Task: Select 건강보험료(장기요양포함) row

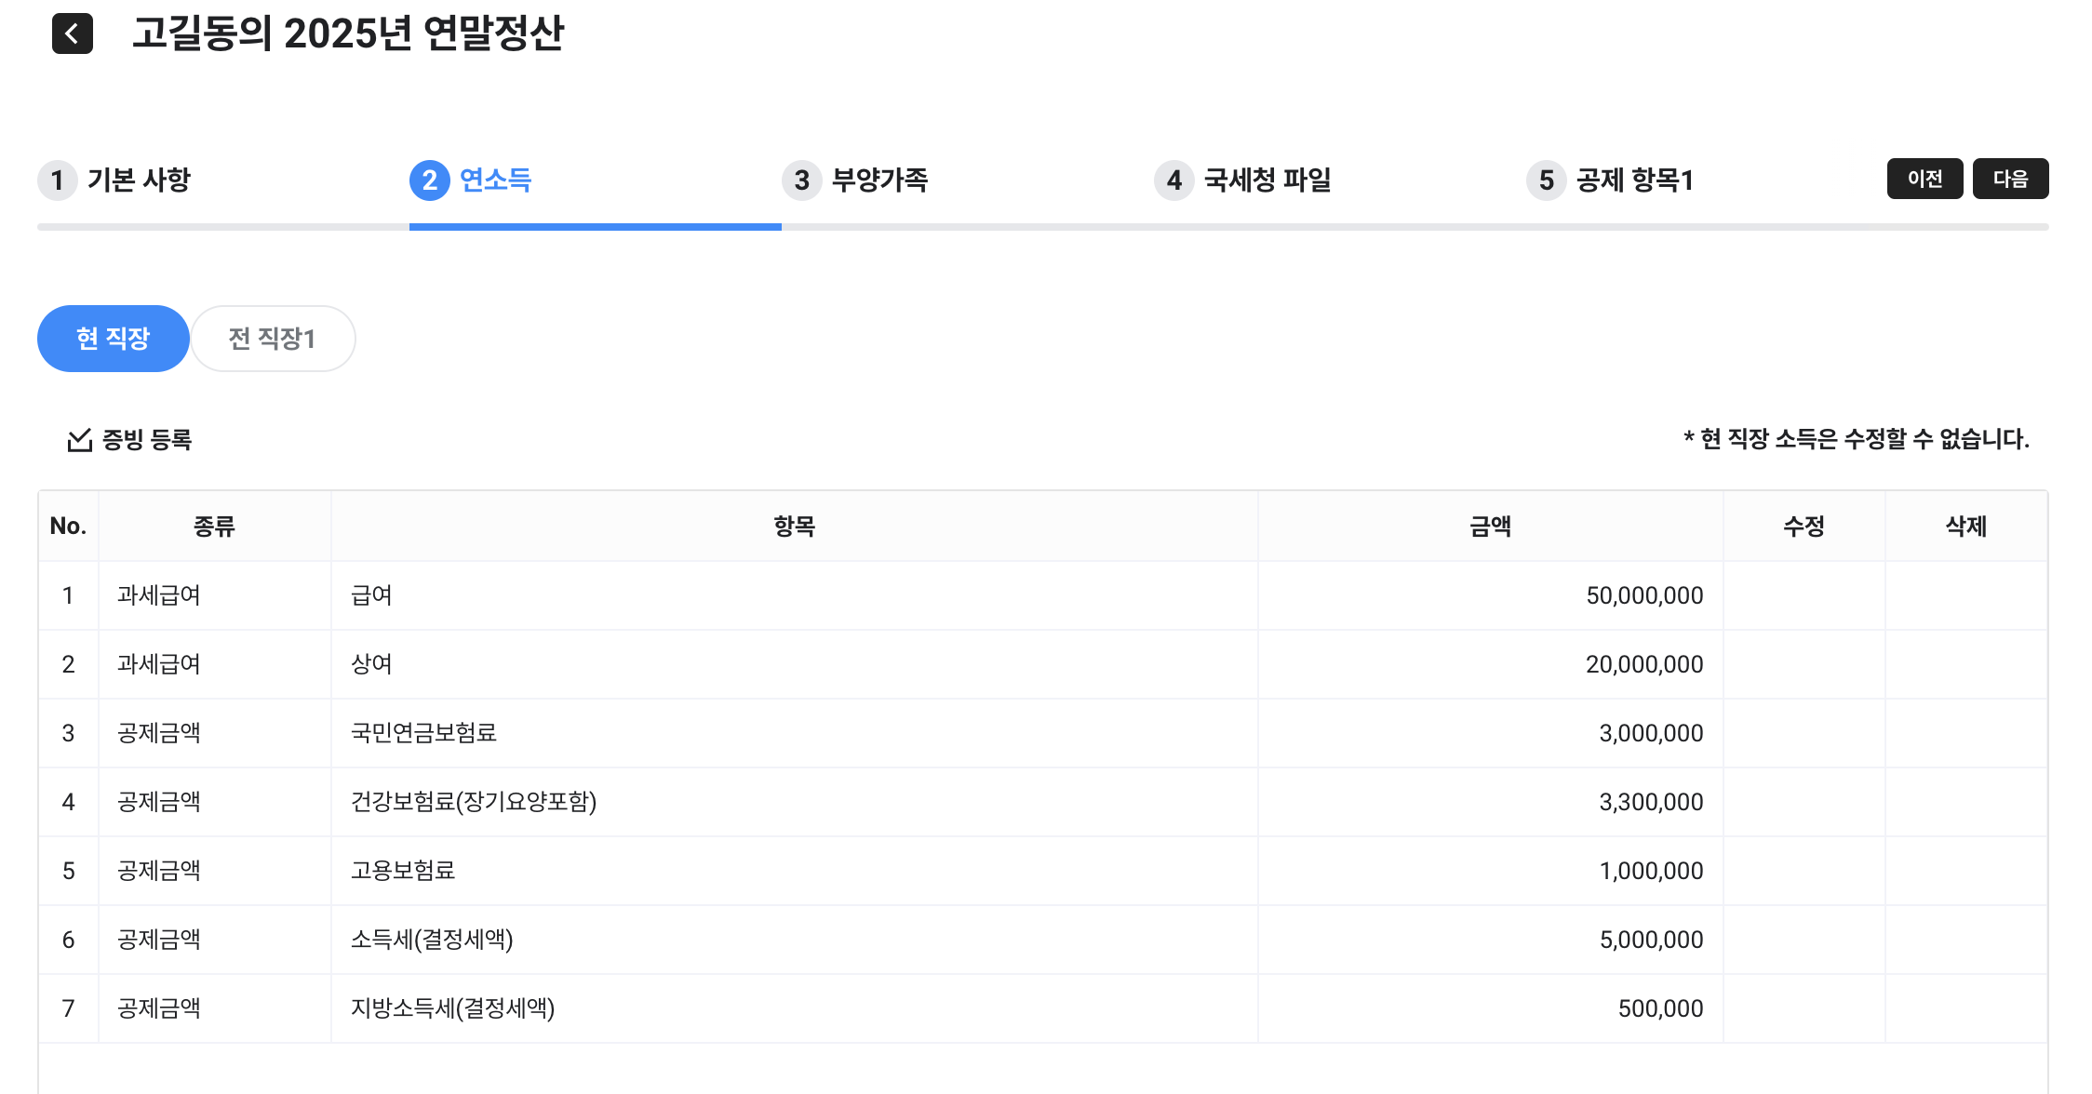Action: coord(474,802)
